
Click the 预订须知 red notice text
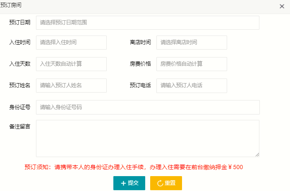(134, 167)
